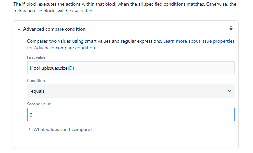
Task: Click the Condition field label
Action: [36, 81]
